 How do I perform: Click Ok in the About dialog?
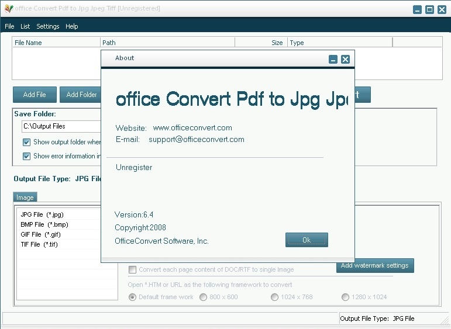click(x=307, y=240)
